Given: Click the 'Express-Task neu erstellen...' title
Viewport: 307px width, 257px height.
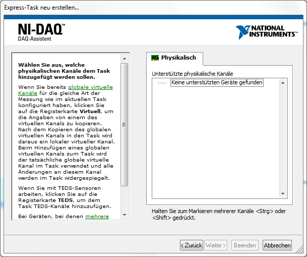Looking at the screenshot, I should tap(41, 8).
